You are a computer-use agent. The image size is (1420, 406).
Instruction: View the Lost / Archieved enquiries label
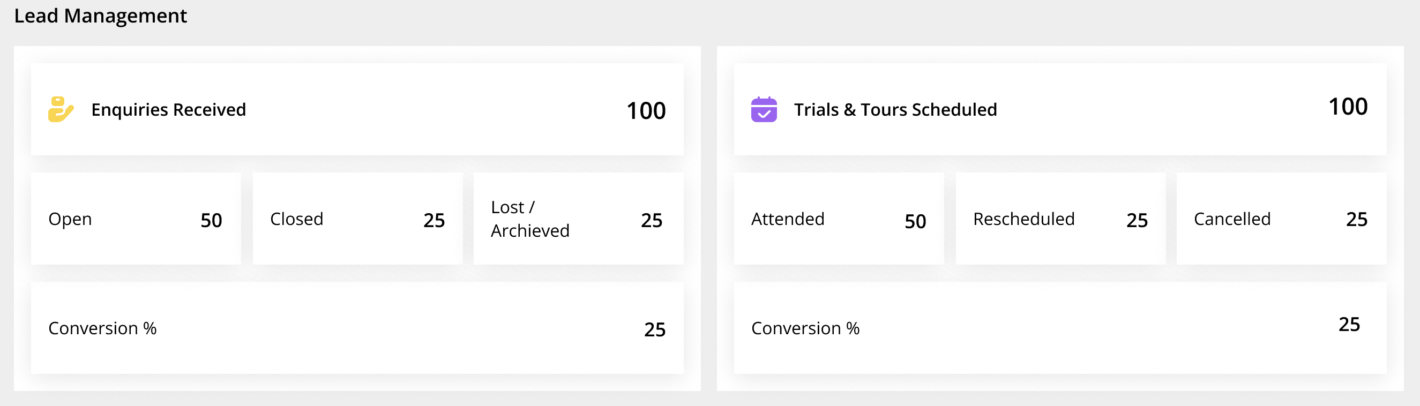529,219
